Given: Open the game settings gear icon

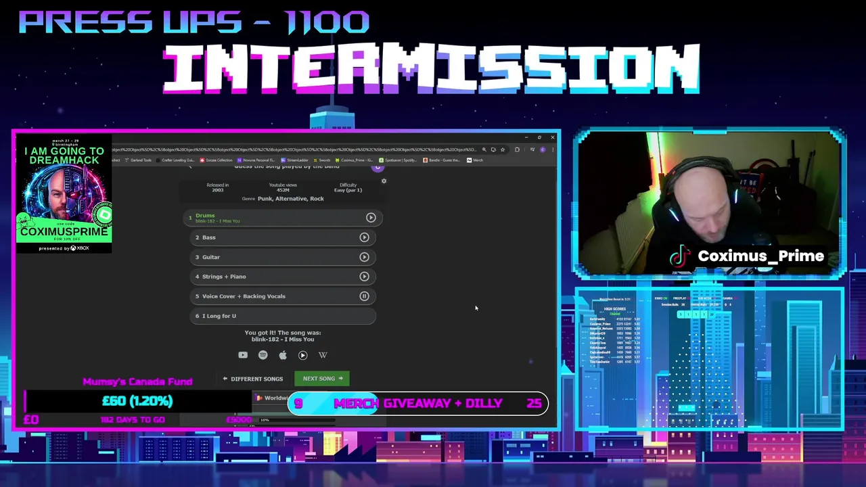Looking at the screenshot, I should pos(384,181).
